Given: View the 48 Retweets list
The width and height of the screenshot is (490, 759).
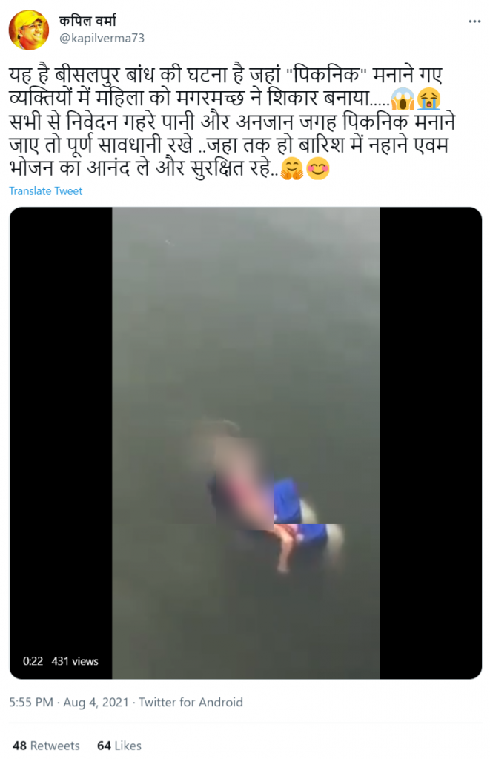Looking at the screenshot, I should [46, 746].
